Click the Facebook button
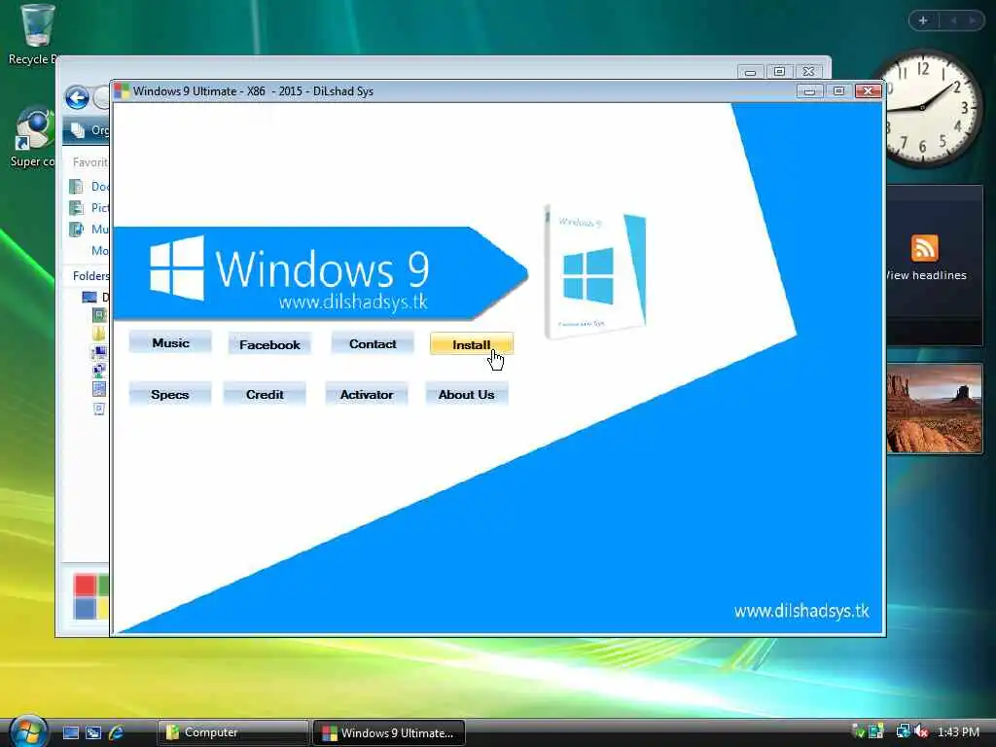 [269, 344]
